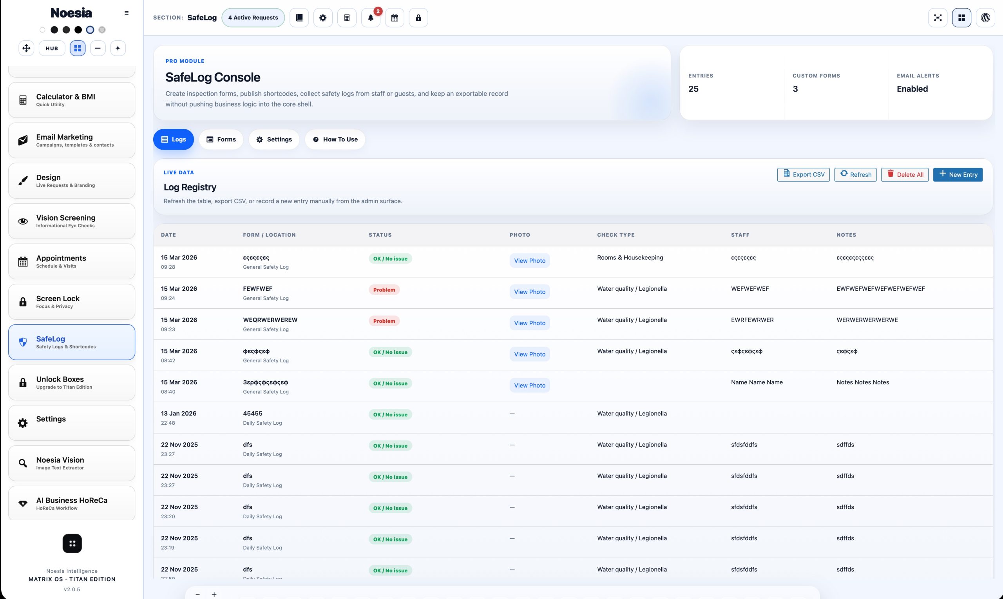Click the padlock icon in the top bar
This screenshot has width=1003, height=599.
point(418,18)
